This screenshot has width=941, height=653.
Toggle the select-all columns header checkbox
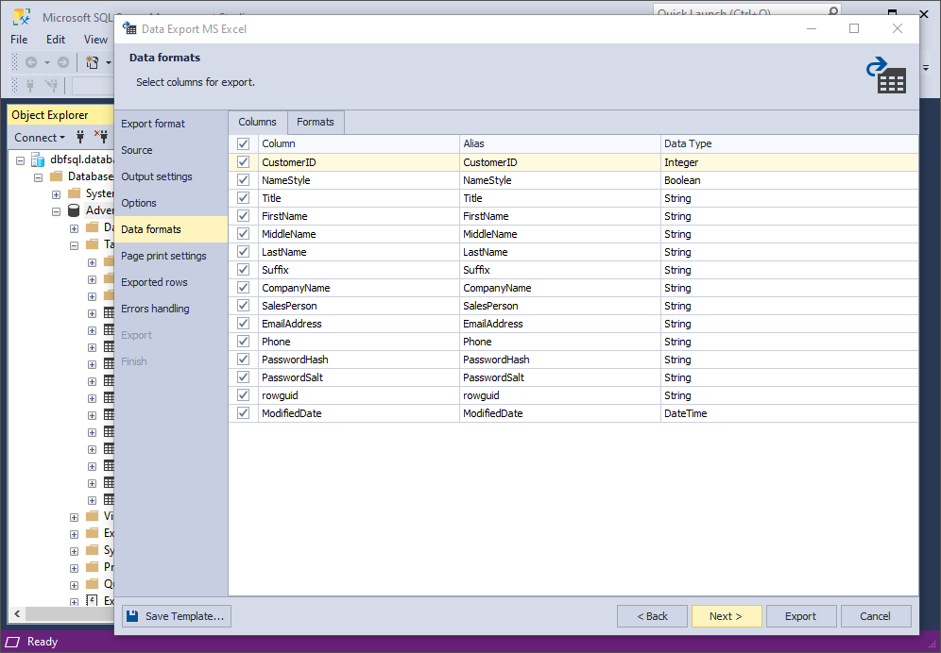click(x=243, y=144)
